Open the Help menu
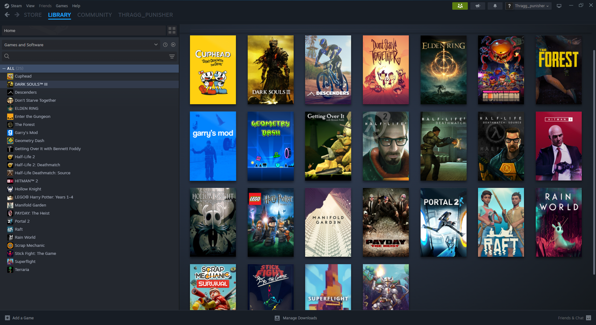Screen dimensions: 596x325 pos(76,6)
